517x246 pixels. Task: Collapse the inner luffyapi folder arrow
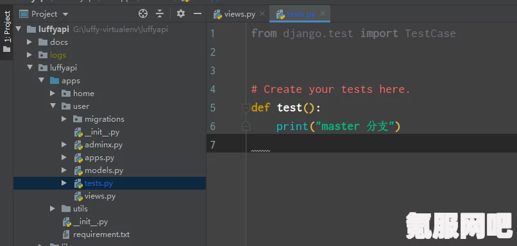click(30, 67)
